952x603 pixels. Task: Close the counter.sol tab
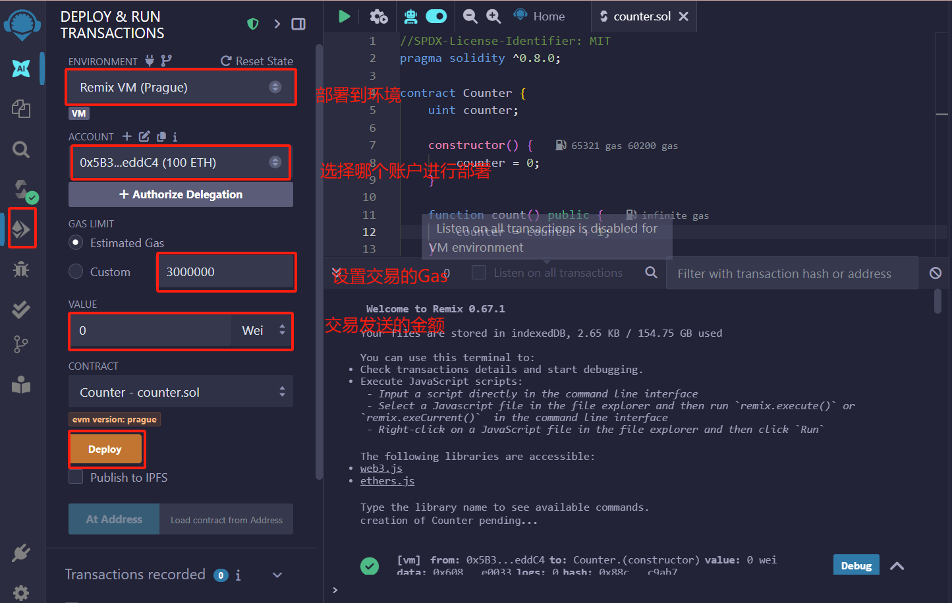684,16
